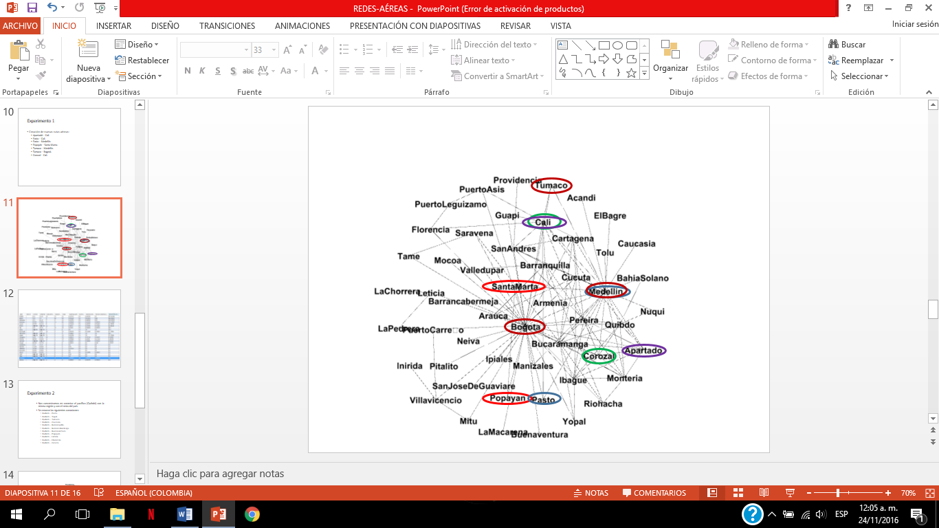Click Reemplazar button

(x=857, y=60)
